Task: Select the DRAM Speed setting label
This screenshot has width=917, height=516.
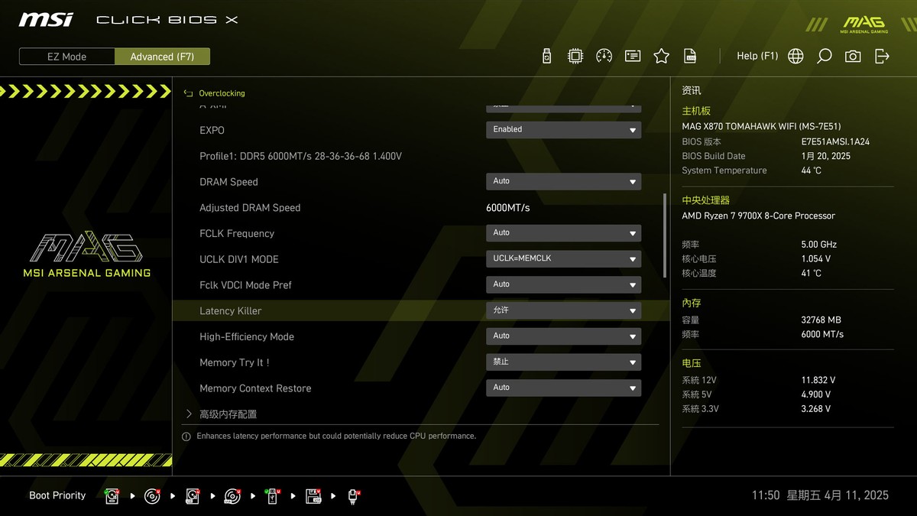Action: tap(228, 182)
